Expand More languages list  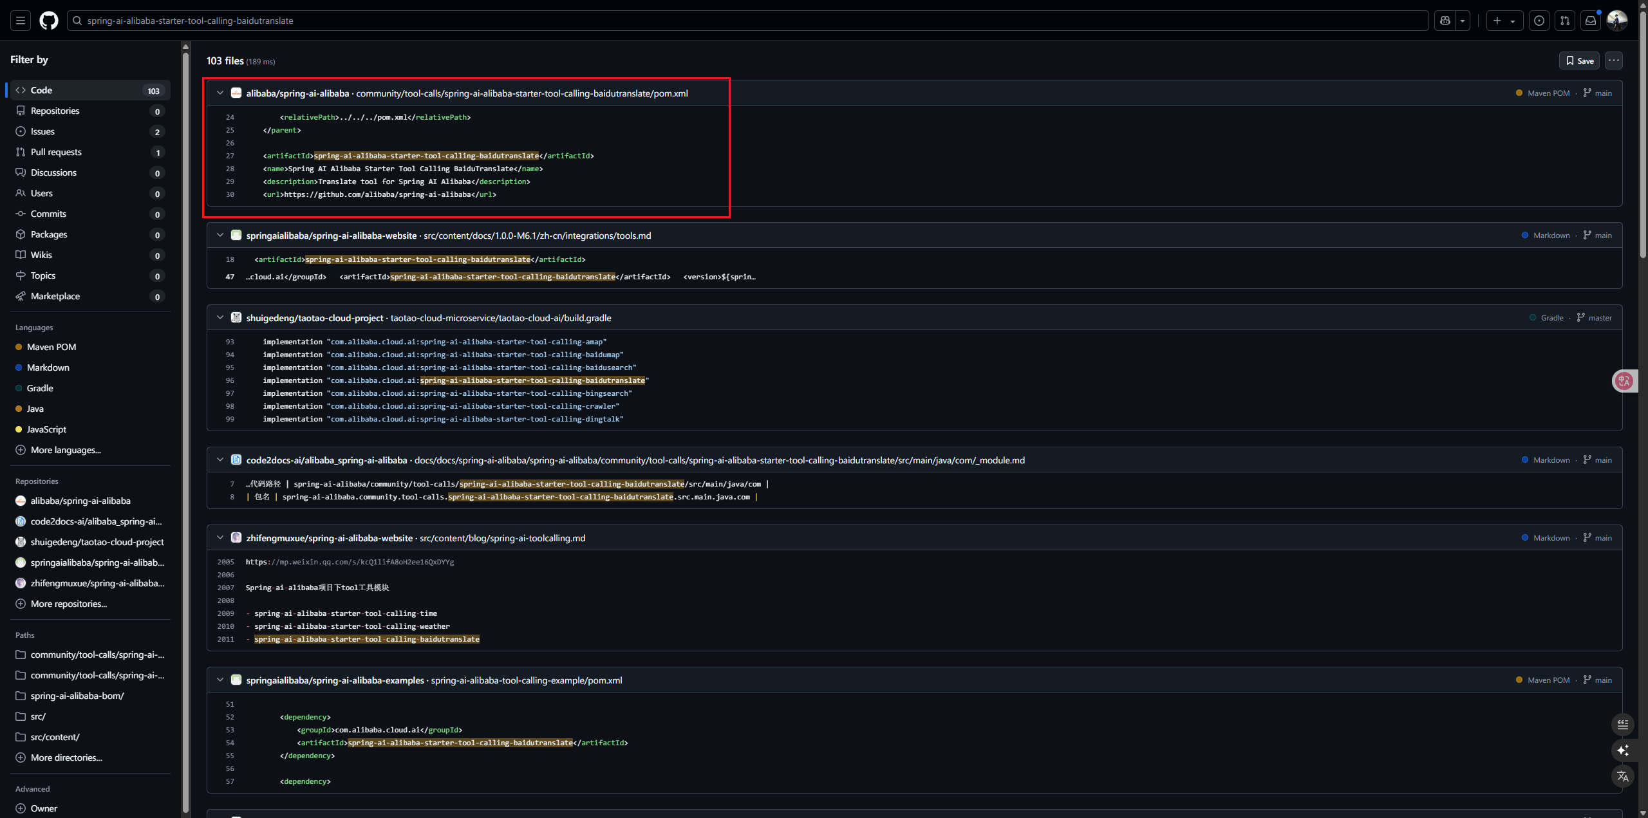(x=90, y=450)
